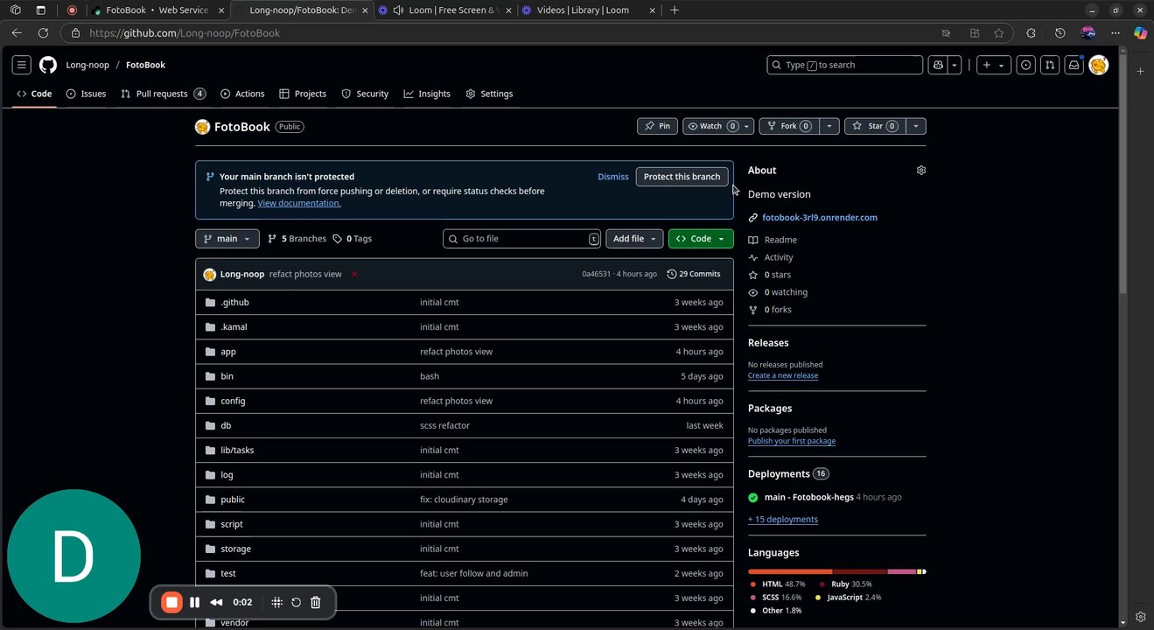This screenshot has height=630, width=1154.
Task: Open the green Code dropdown button
Action: tap(701, 239)
